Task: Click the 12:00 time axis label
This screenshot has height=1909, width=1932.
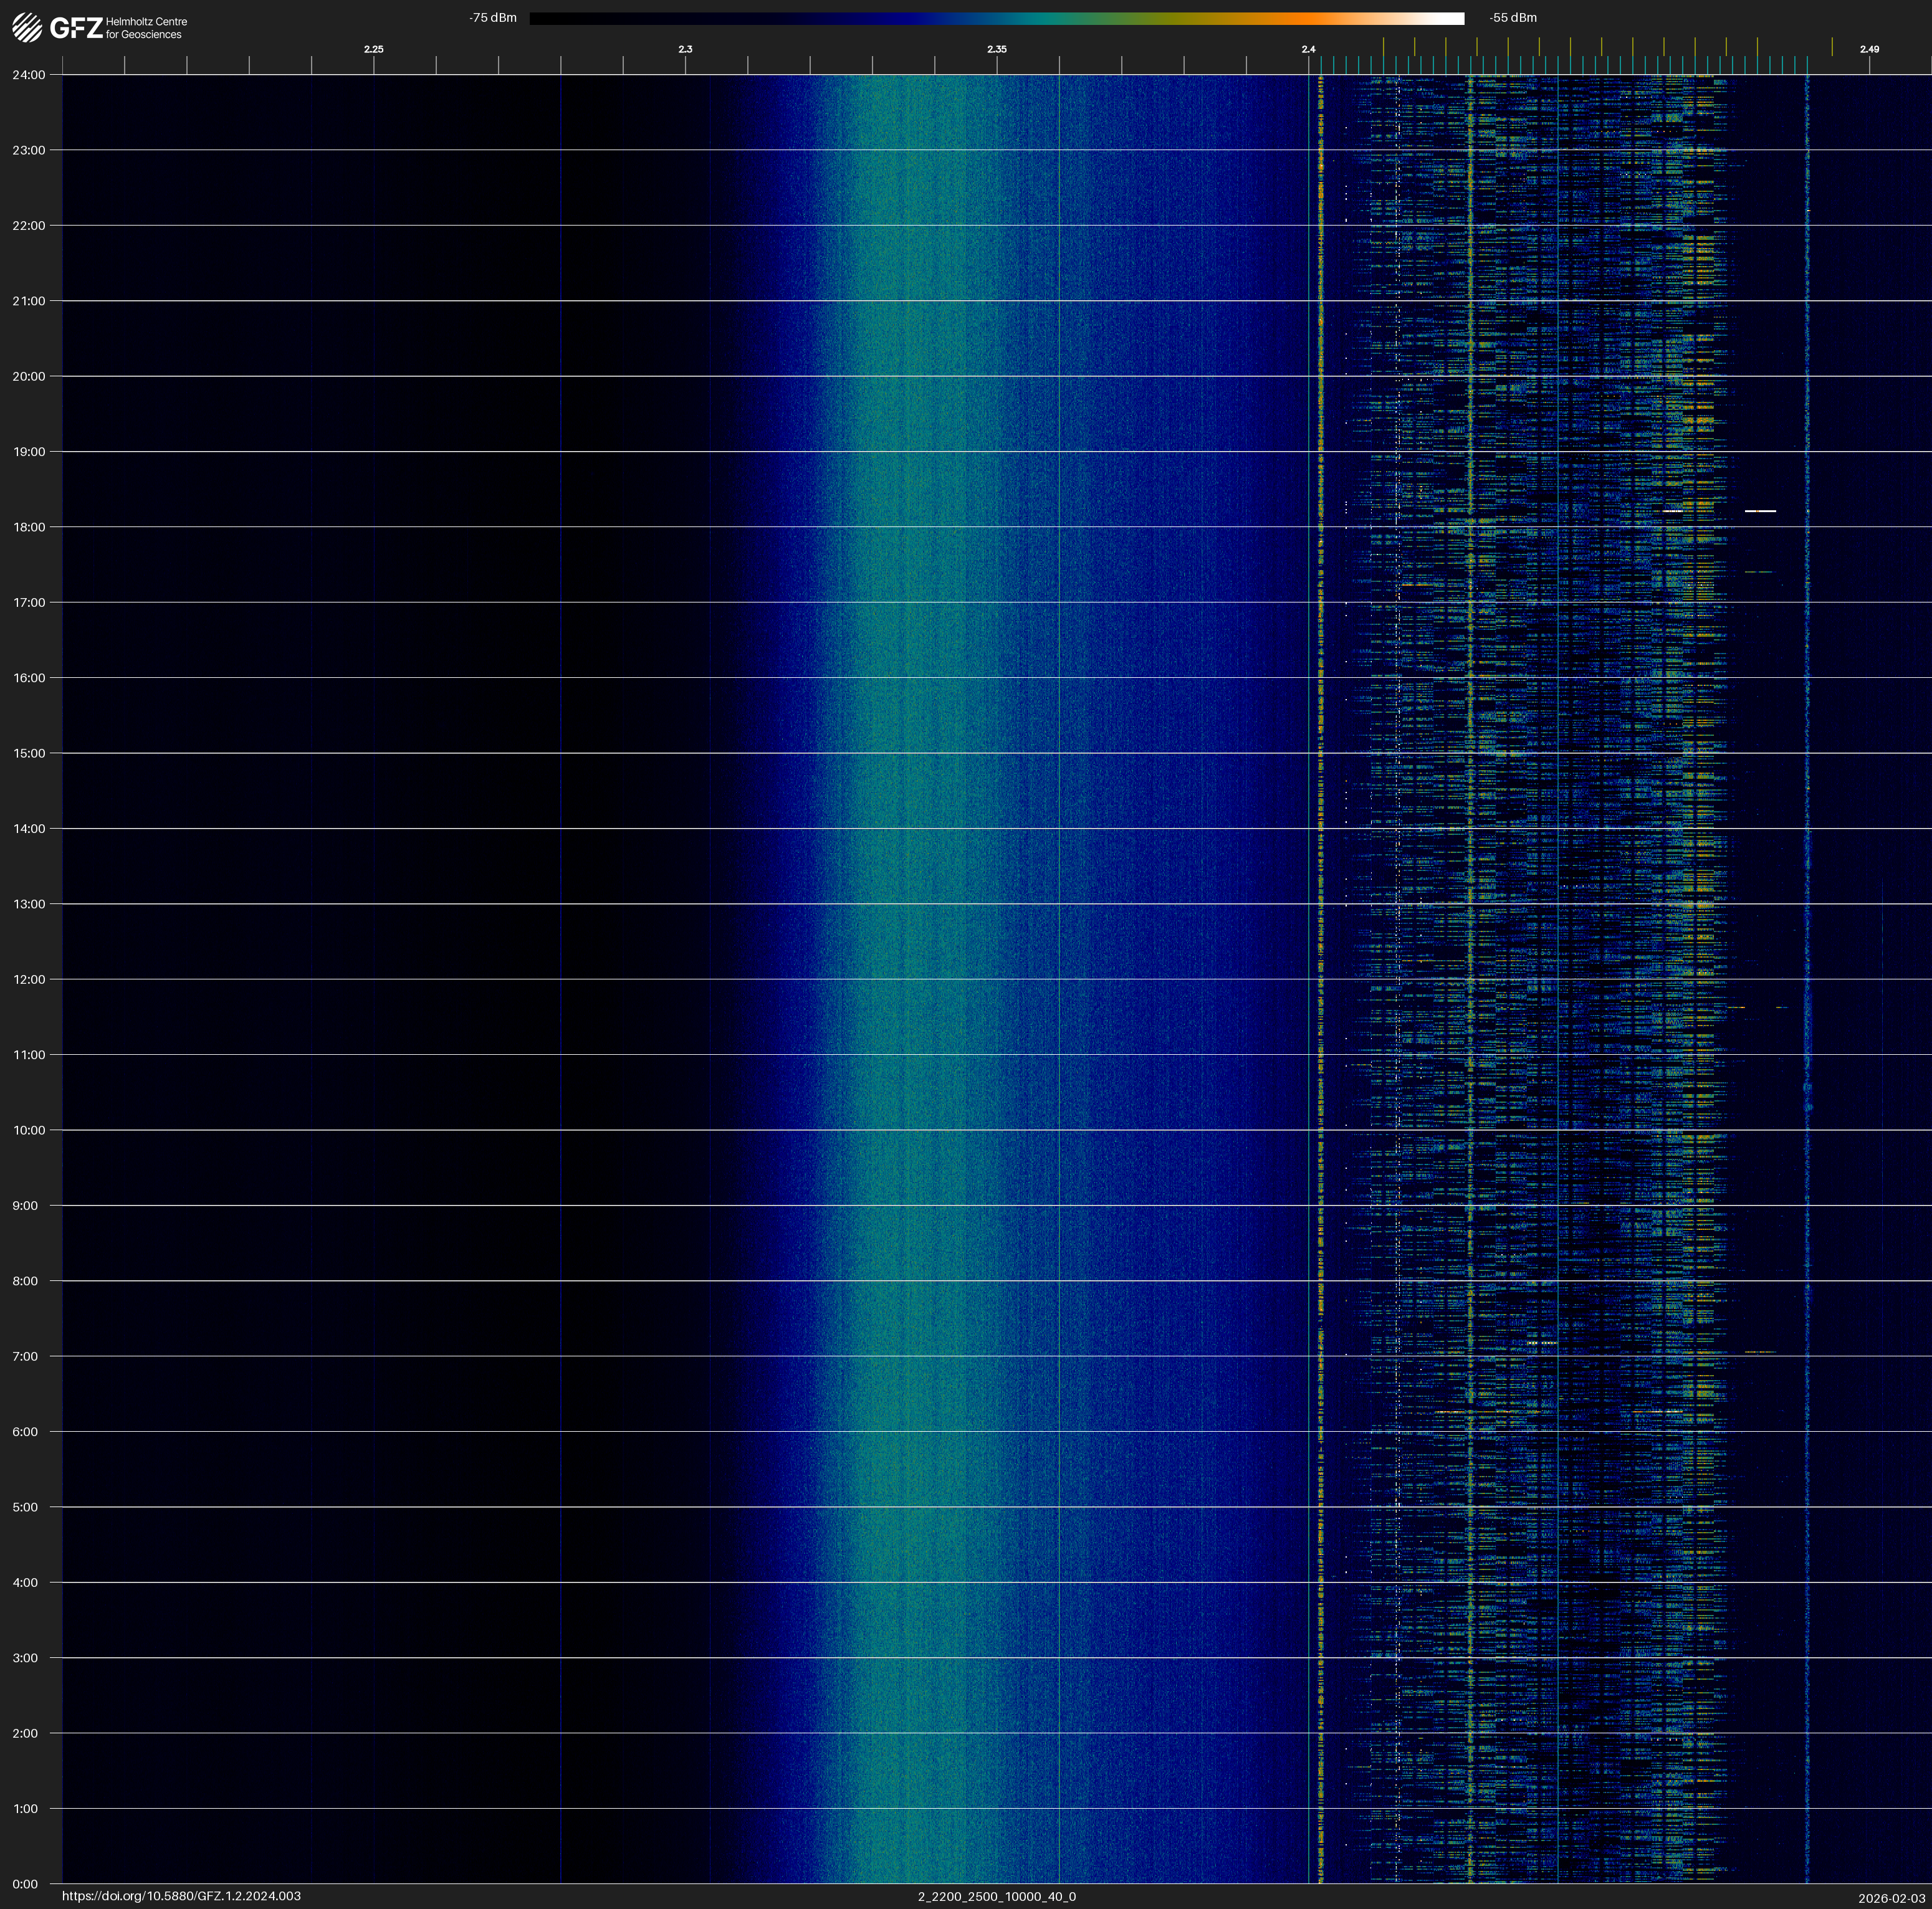Action: (x=29, y=979)
